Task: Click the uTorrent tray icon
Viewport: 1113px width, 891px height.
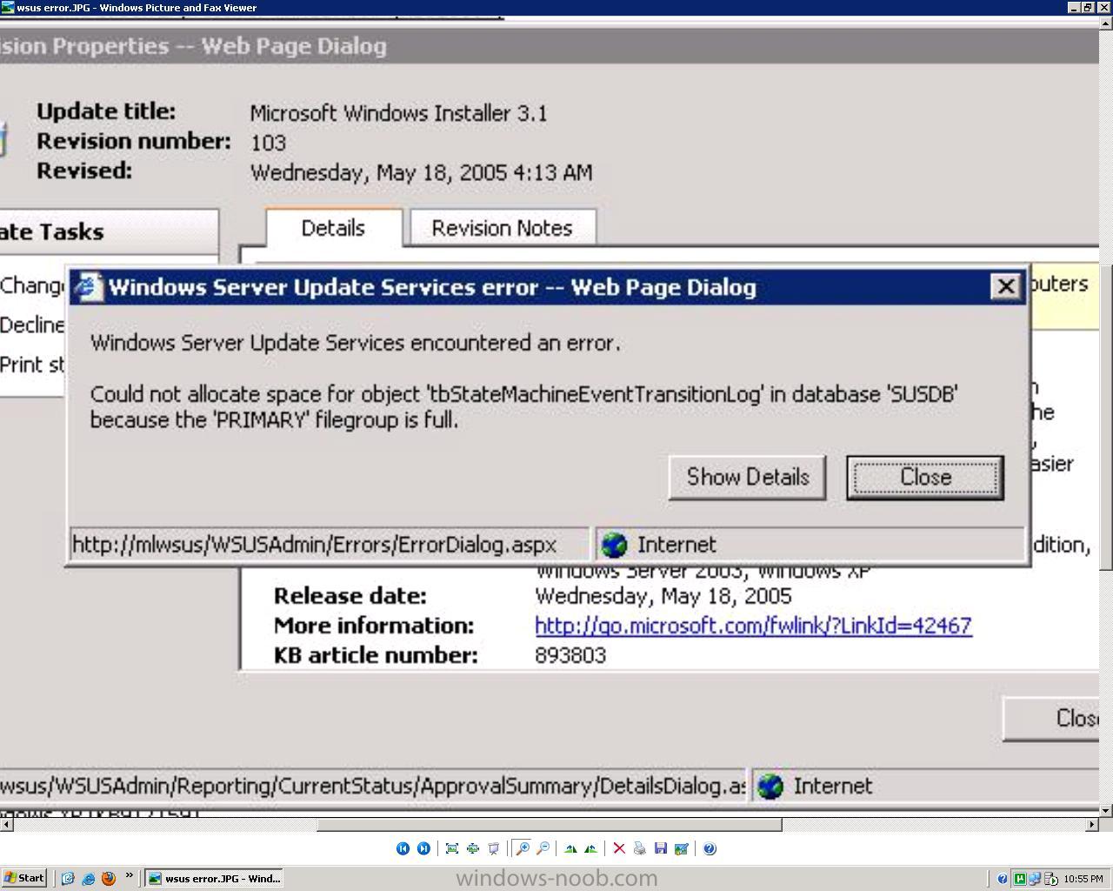Action: [x=1020, y=879]
